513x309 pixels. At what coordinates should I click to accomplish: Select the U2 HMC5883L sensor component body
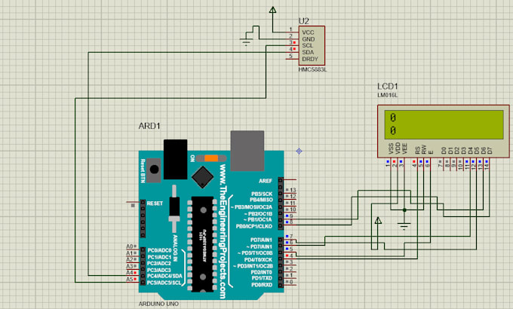pyautogui.click(x=312, y=46)
